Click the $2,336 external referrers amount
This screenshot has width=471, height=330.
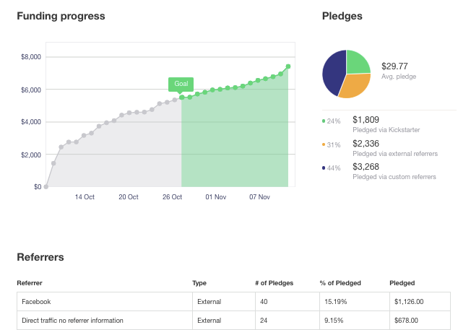[366, 143]
